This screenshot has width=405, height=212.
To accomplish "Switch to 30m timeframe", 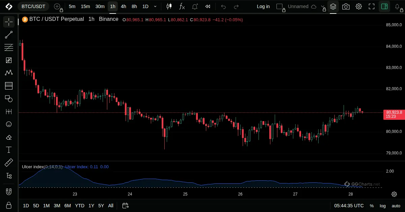I will [x=100, y=6].
